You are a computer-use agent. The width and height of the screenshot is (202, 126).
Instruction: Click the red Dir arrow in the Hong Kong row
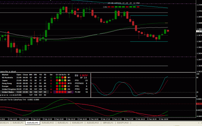[x=51, y=83]
